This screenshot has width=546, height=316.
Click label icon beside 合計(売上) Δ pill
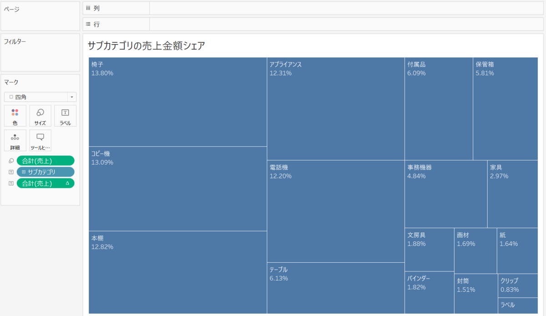(x=11, y=183)
